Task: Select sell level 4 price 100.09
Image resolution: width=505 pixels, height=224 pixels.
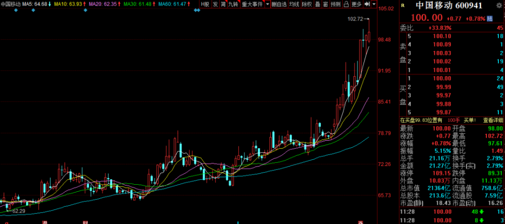Action: [x=441, y=44]
